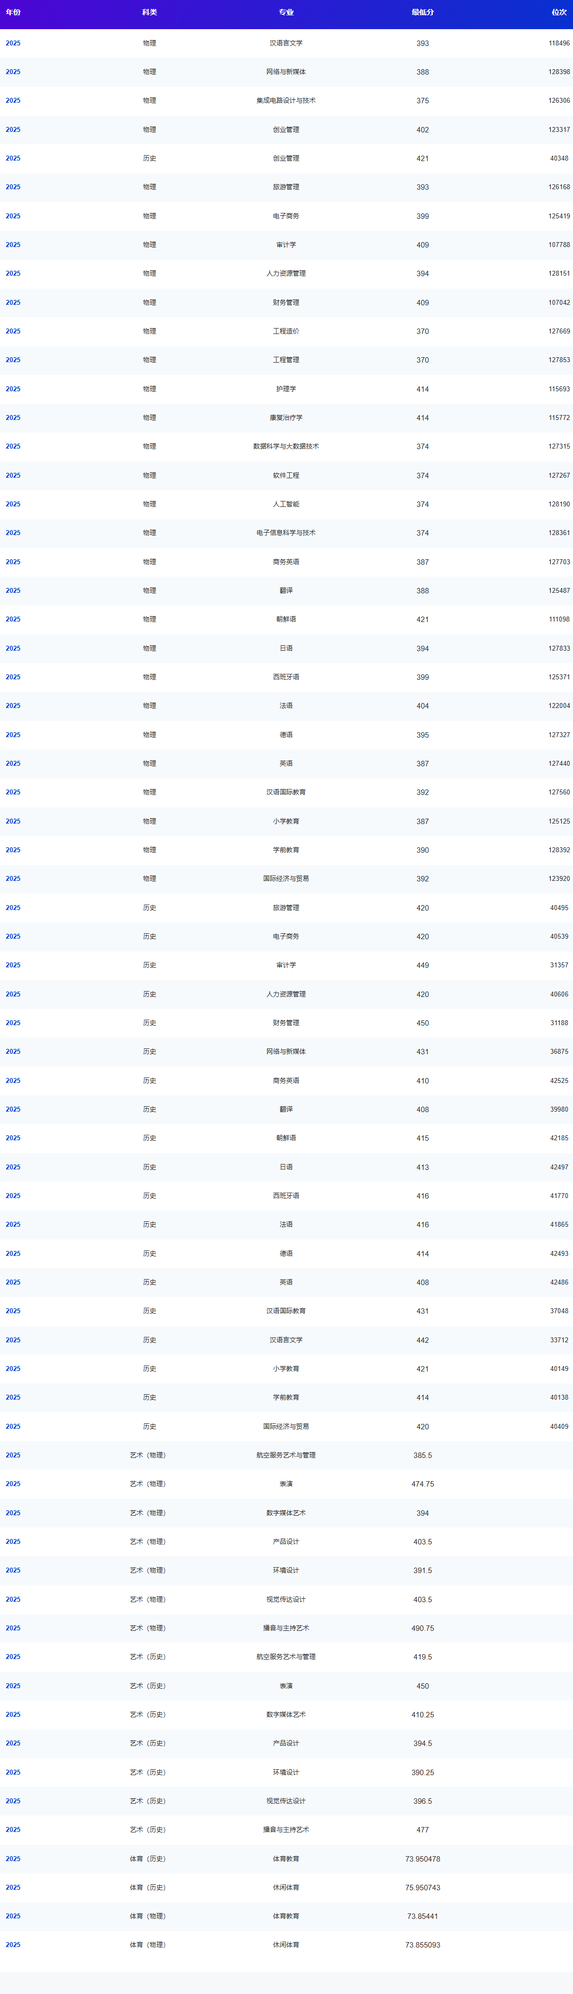The width and height of the screenshot is (573, 1994).
Task: Click the 2025 year in 工程造价 row
Action: point(13,332)
